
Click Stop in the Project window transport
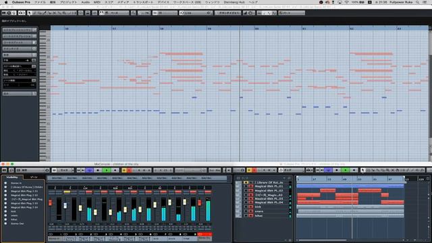(x=337, y=170)
